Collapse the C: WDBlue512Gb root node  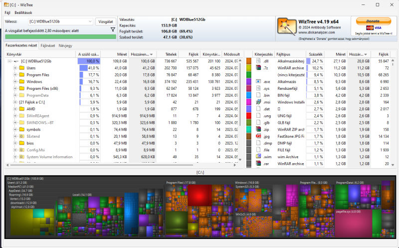9,61
